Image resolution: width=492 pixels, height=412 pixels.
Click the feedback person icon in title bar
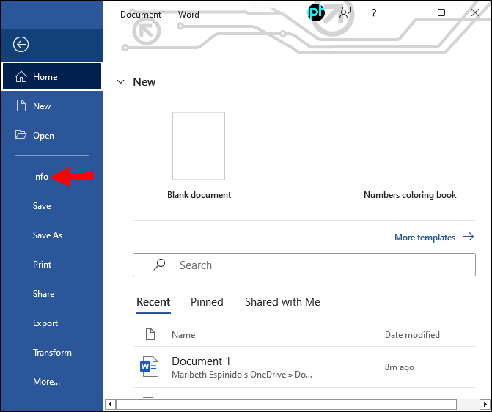(x=345, y=13)
